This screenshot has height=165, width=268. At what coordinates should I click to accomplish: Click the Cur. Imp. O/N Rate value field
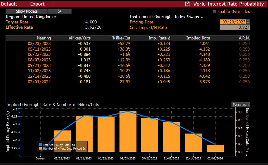click(235, 27)
